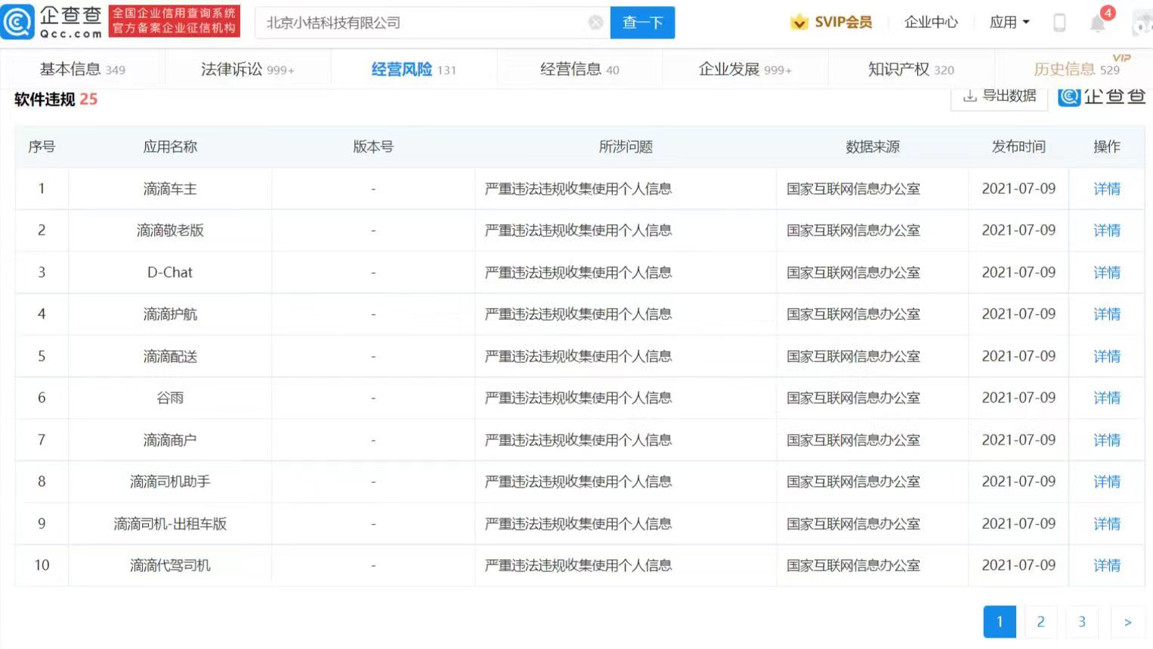Viewport: 1153px width, 649px height.
Task: Click 发布时间 column header
Action: pyautogui.click(x=1019, y=146)
